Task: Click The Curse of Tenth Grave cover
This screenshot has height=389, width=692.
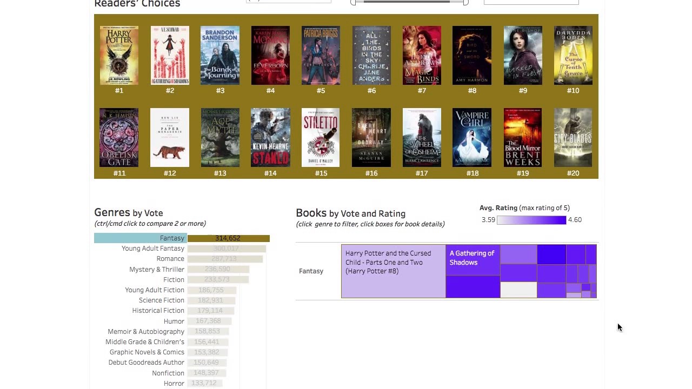Action: (x=573, y=55)
